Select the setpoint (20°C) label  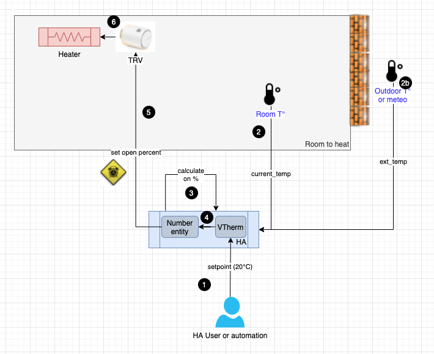[x=230, y=267]
